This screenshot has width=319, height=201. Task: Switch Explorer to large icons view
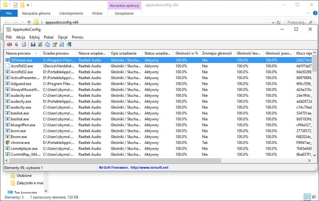coord(314,197)
